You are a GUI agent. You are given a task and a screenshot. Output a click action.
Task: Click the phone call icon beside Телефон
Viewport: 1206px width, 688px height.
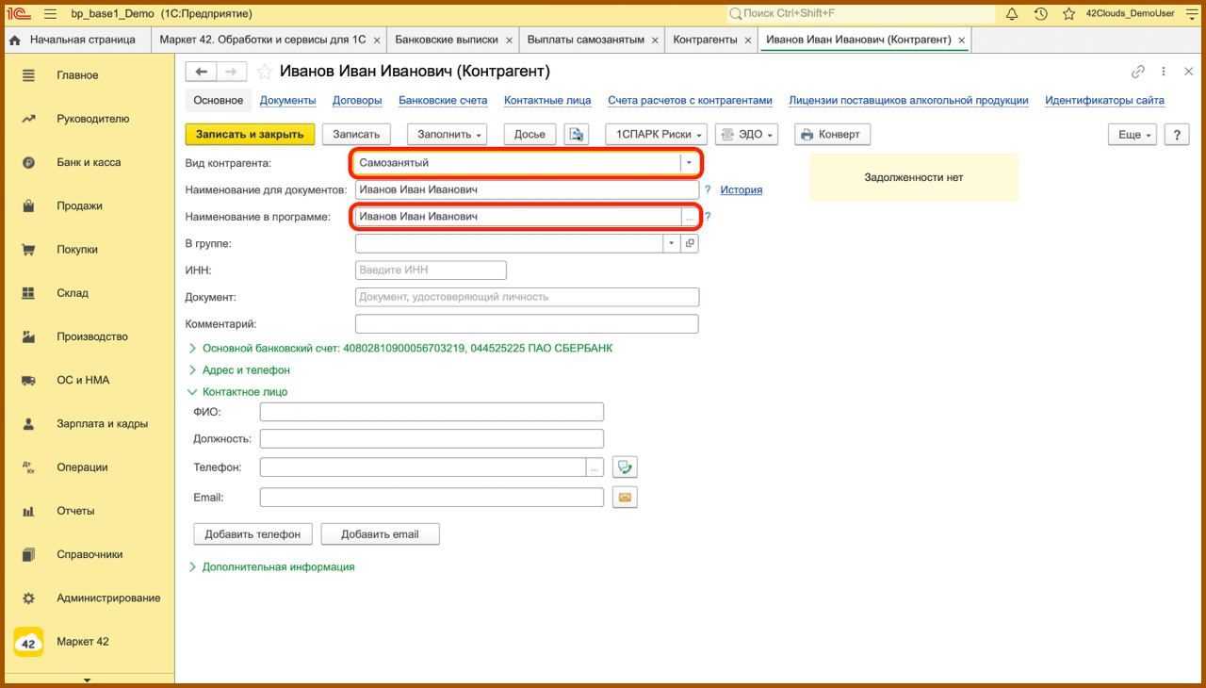625,467
